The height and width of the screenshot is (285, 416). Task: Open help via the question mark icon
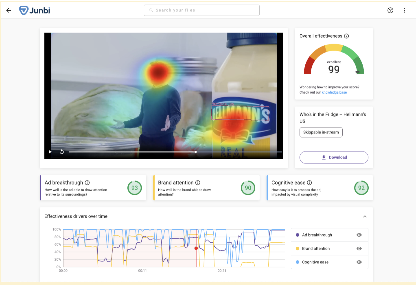tap(390, 10)
